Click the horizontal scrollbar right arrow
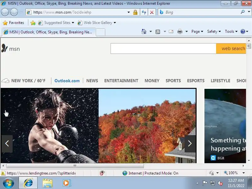252x189 pixels. click(x=243, y=166)
